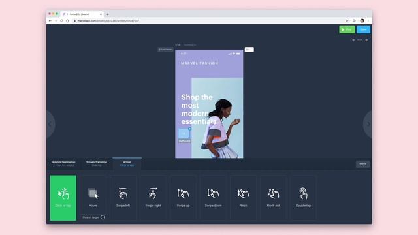Screen dimensions: 418x235
Task: Bookmark the page with the star icon
Action: click(347, 20)
